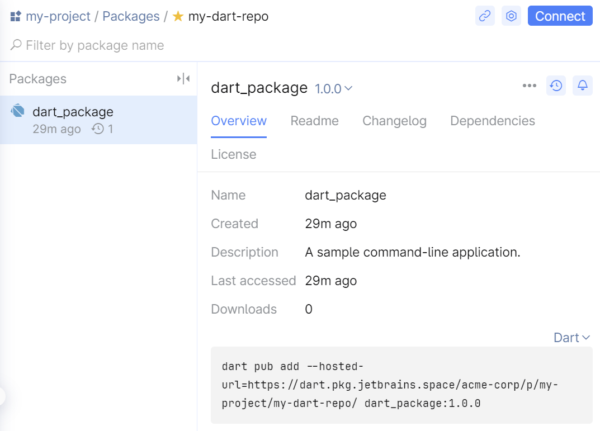Image resolution: width=600 pixels, height=431 pixels.
Task: Collapse the Packages side panel
Action: tap(183, 79)
